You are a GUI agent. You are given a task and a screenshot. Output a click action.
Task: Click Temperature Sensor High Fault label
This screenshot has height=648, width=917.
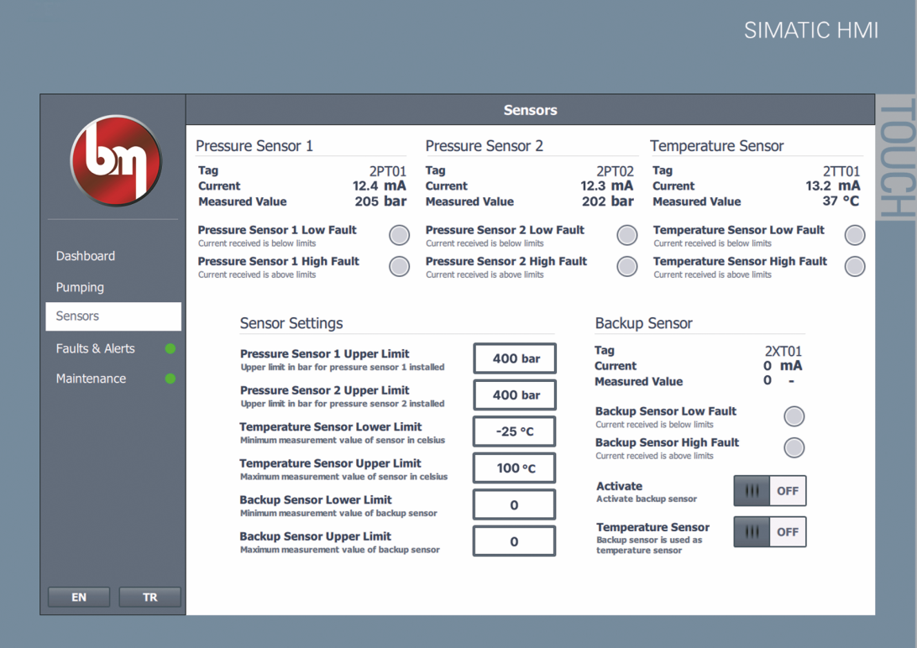point(740,261)
